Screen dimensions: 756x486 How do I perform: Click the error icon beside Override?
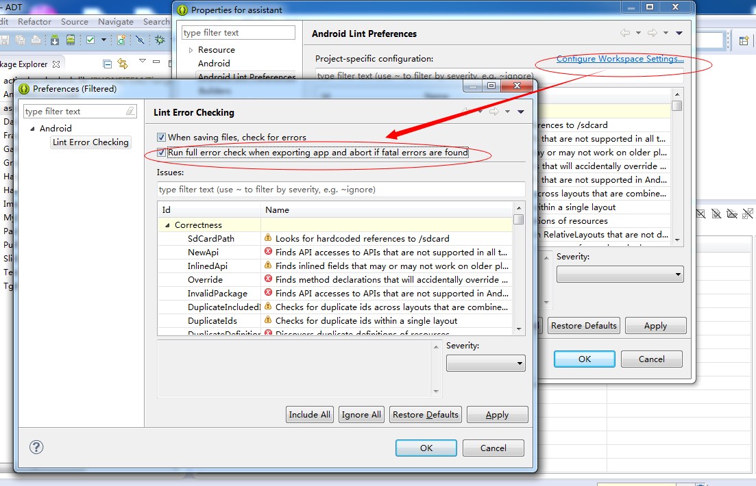pyautogui.click(x=268, y=279)
